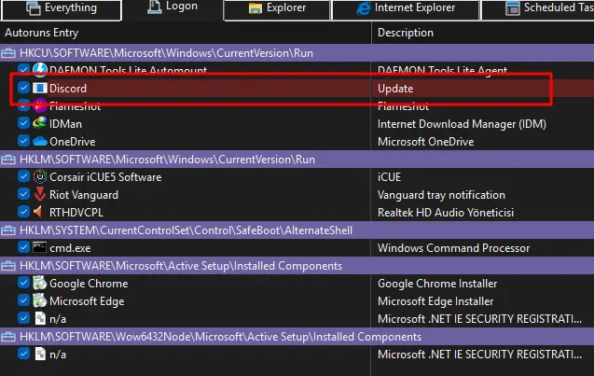This screenshot has height=376, width=594.
Task: Click the Scheduled Tasks tab icon
Action: pyautogui.click(x=513, y=8)
